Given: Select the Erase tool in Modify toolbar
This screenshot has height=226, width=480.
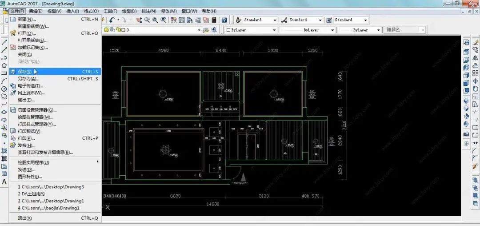Looking at the screenshot, I should coord(475,42).
